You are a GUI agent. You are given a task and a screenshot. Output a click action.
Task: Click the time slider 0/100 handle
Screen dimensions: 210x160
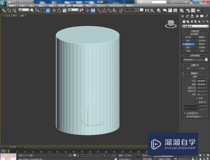click(13, 147)
